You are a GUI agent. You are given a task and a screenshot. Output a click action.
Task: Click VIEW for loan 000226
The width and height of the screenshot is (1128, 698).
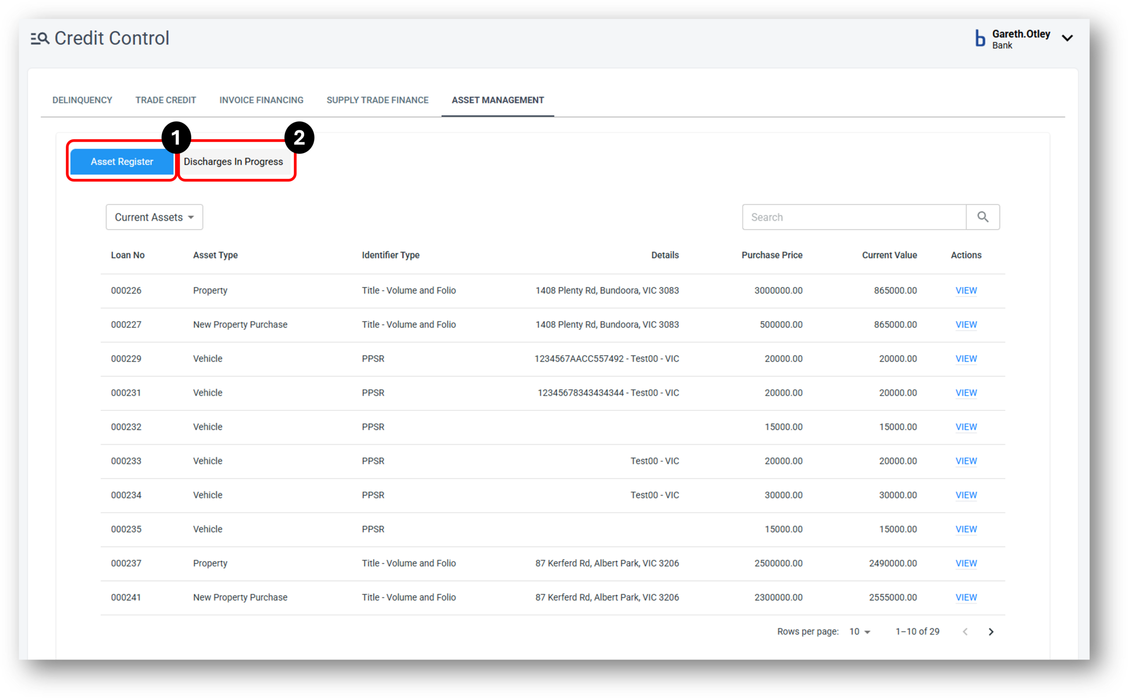click(x=966, y=290)
